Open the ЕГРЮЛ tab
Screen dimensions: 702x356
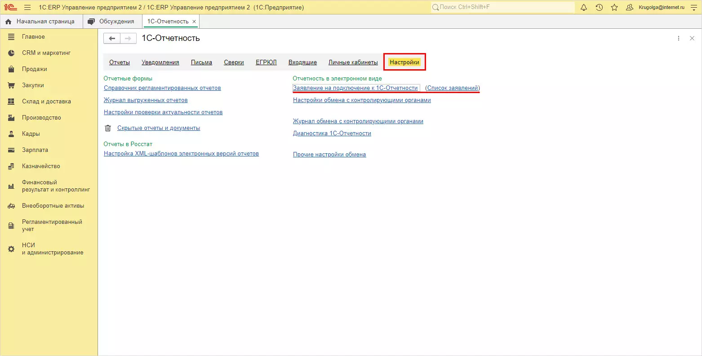point(266,62)
